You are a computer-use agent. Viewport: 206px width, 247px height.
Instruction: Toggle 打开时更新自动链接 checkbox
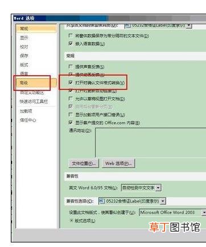pyautogui.click(x=71, y=91)
